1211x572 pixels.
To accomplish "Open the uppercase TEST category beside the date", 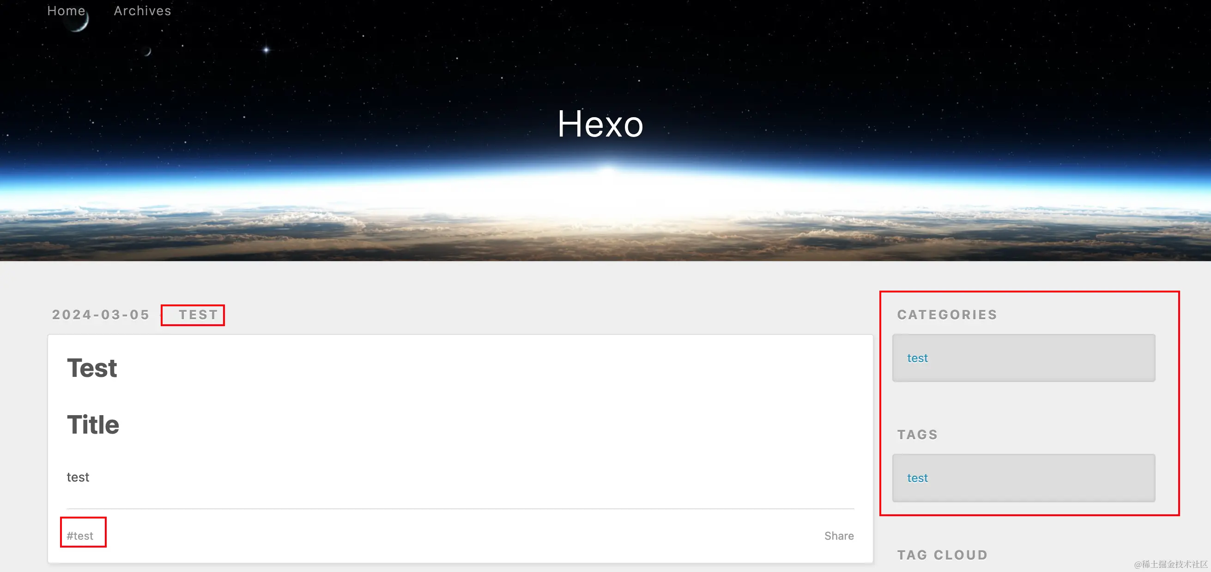I will 199,315.
